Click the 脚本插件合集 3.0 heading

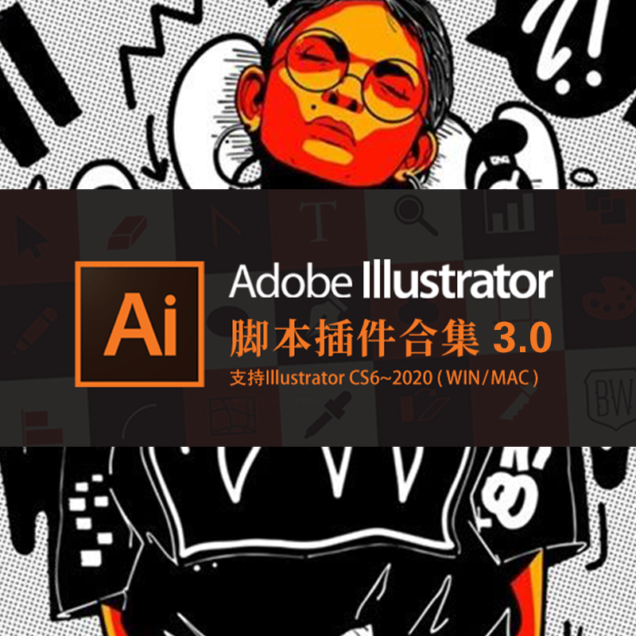tap(391, 338)
